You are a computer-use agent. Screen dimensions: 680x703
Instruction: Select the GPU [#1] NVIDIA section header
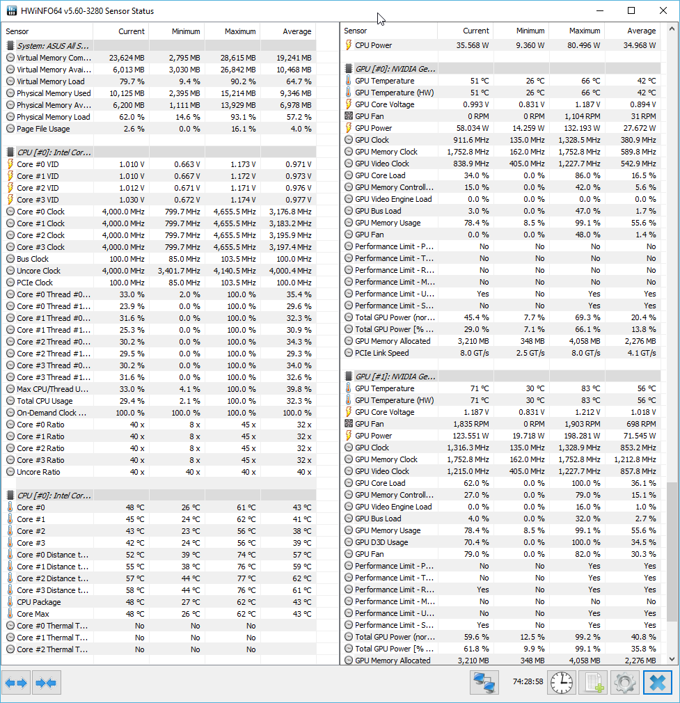395,377
